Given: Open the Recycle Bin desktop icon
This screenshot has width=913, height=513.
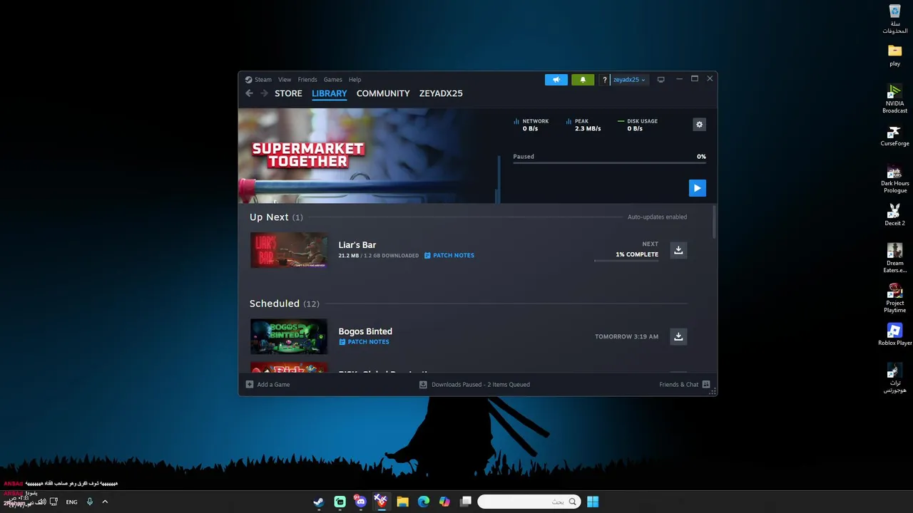Looking at the screenshot, I should (x=894, y=19).
